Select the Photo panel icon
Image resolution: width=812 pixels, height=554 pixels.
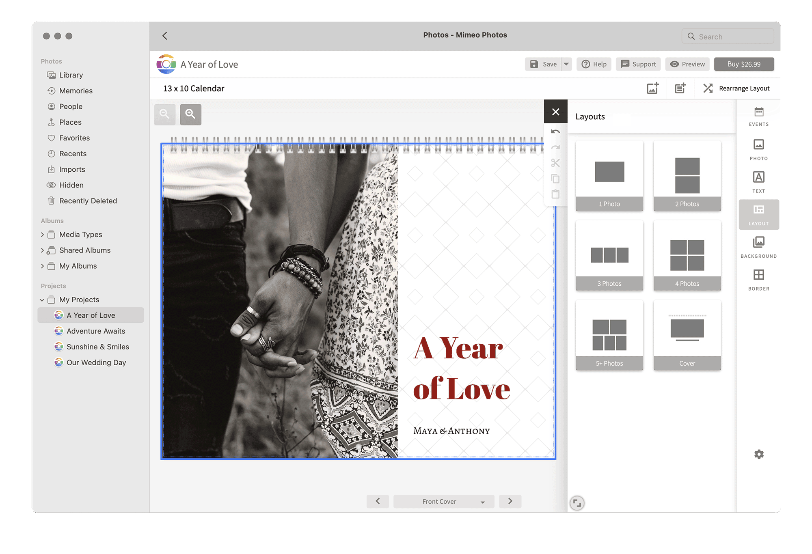pyautogui.click(x=758, y=149)
